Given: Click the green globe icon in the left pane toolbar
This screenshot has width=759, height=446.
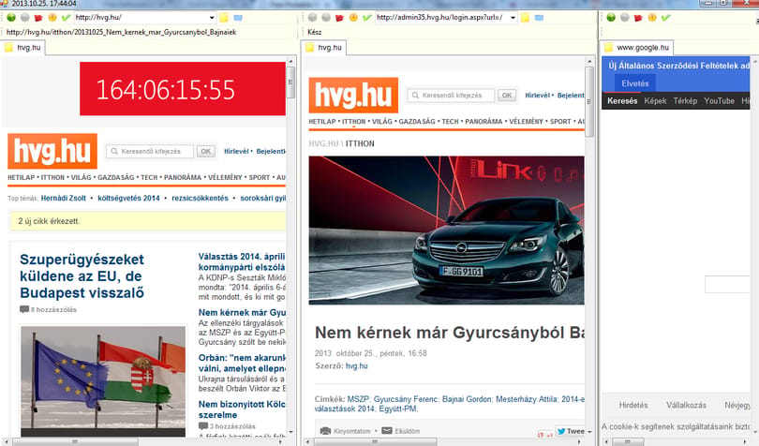Looking at the screenshot, I should coord(11,18).
